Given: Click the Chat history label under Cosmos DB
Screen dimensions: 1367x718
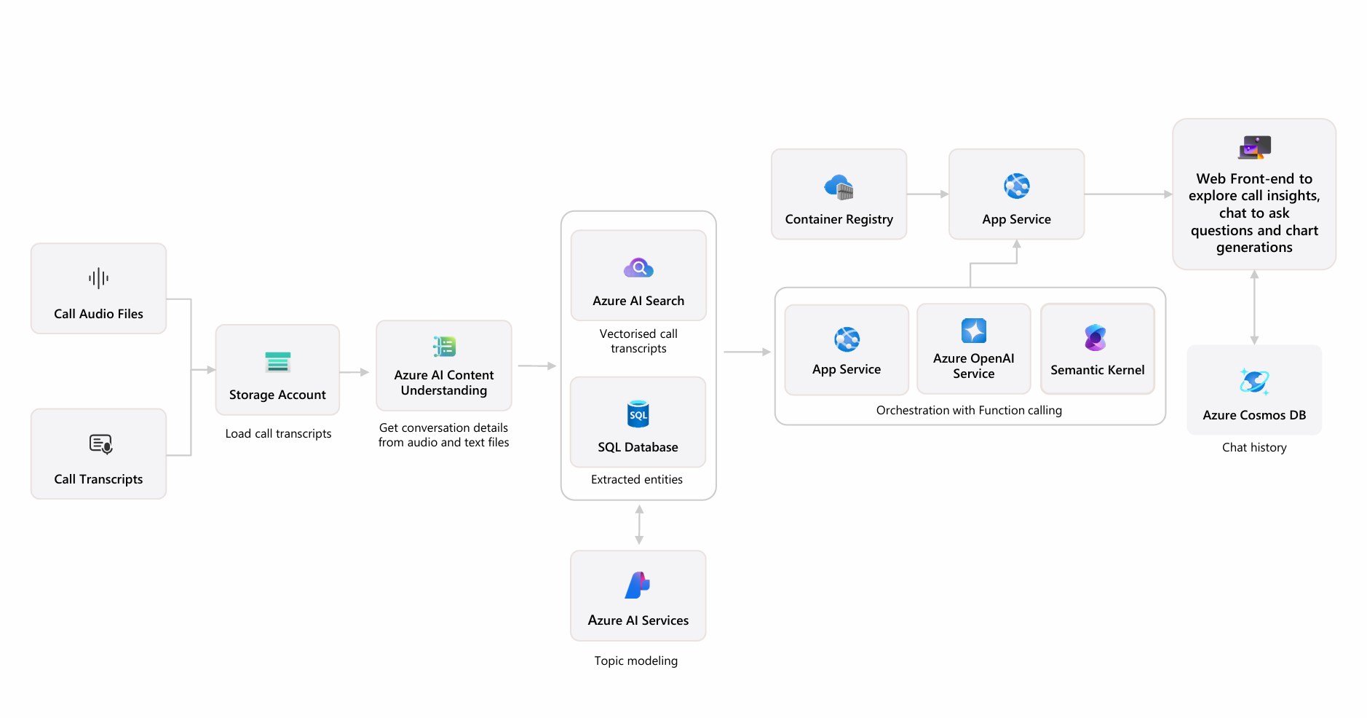Looking at the screenshot, I should point(1253,447).
